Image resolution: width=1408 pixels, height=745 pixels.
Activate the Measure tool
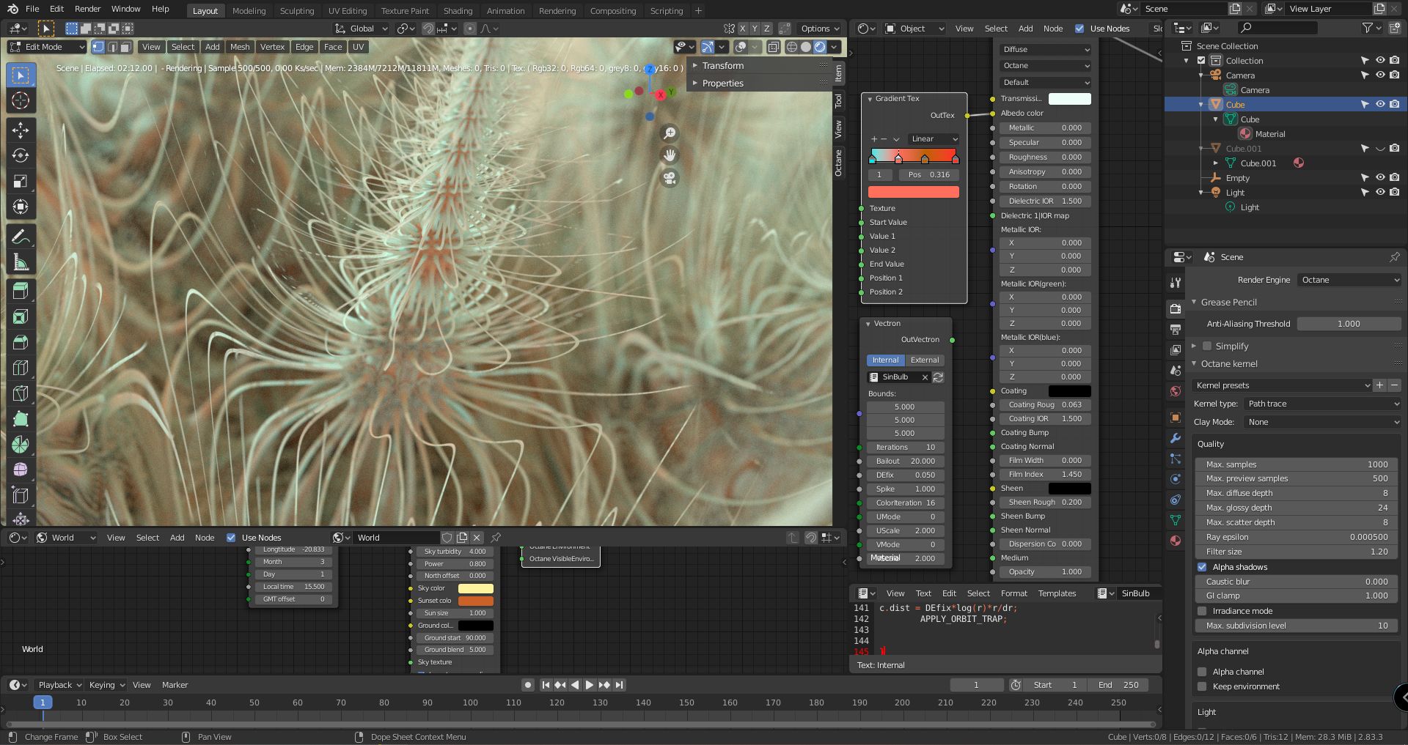21,261
